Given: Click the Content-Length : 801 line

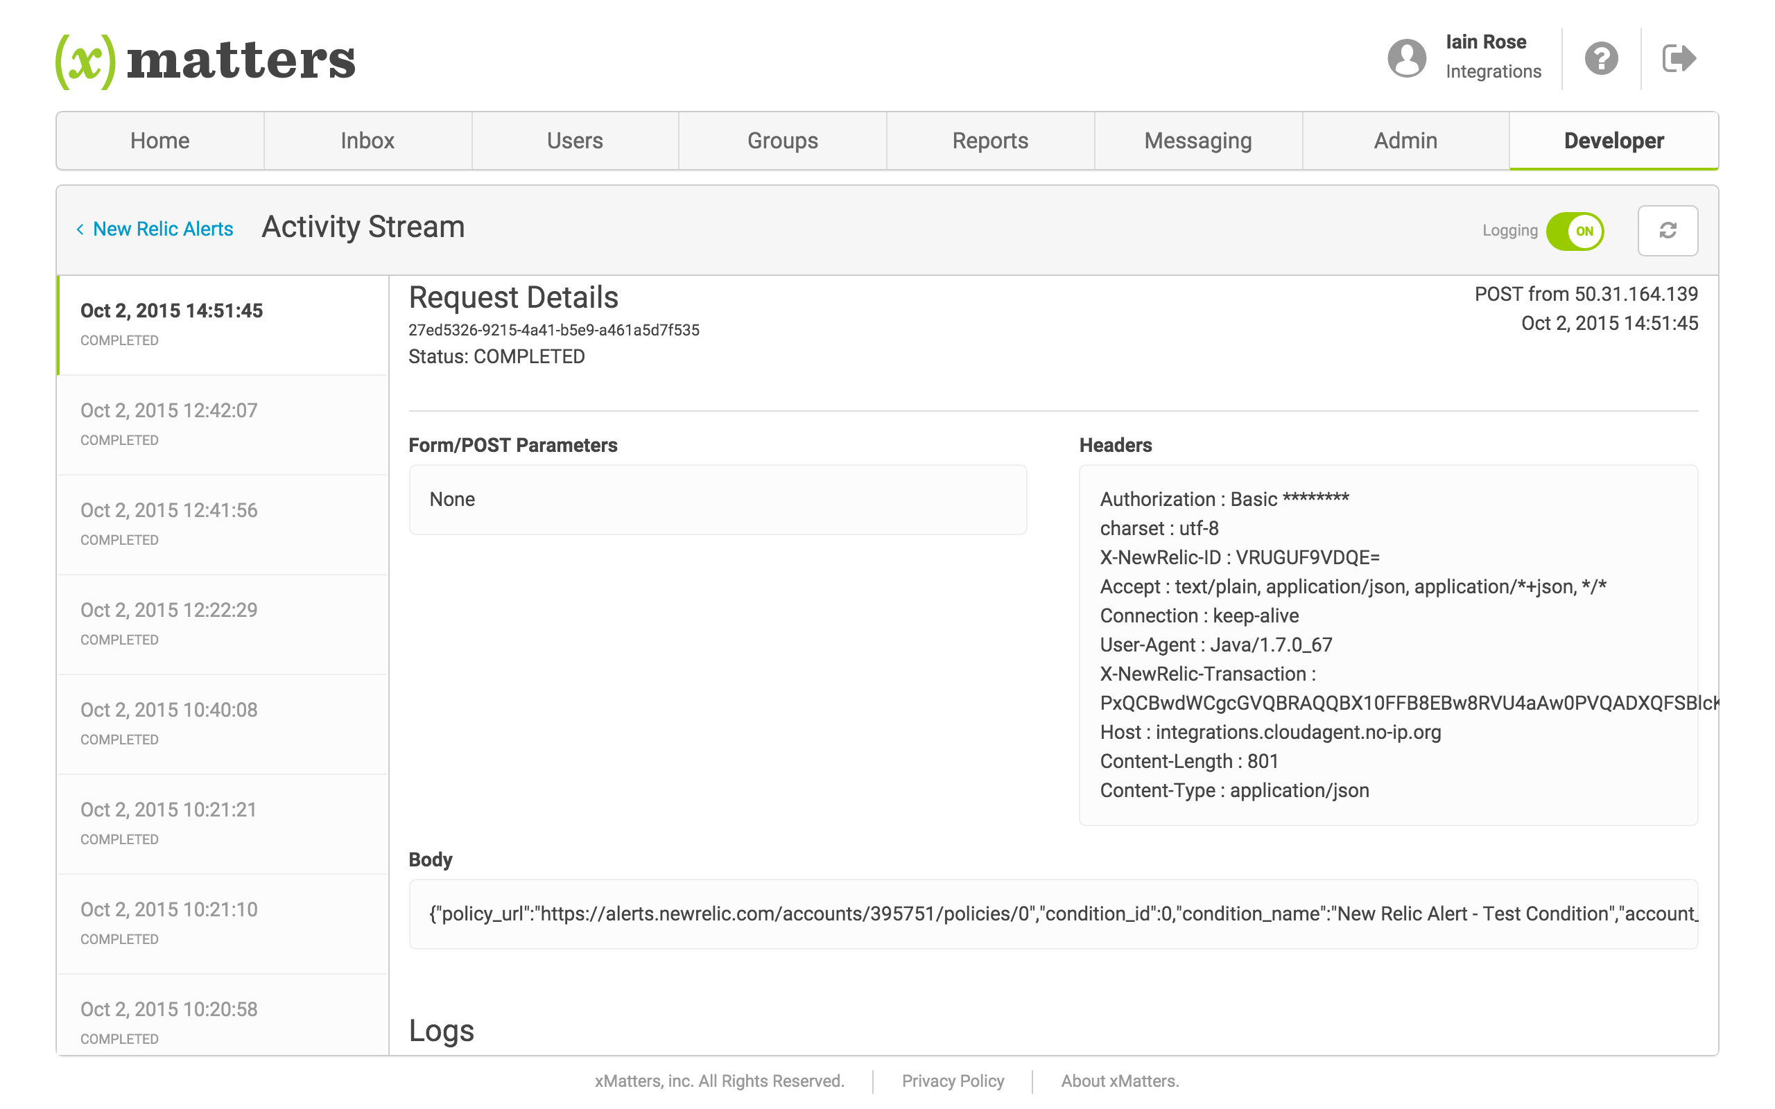Looking at the screenshot, I should pos(1189,761).
